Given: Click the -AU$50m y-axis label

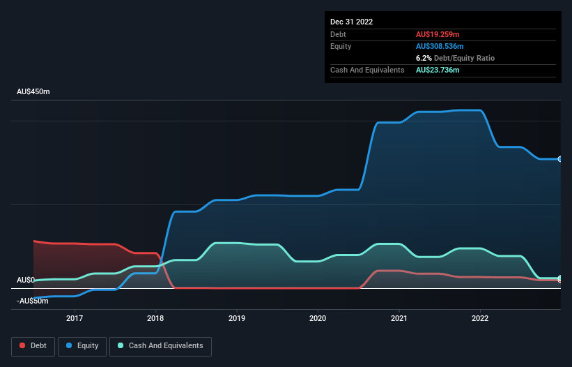Looking at the screenshot, I should point(33,301).
